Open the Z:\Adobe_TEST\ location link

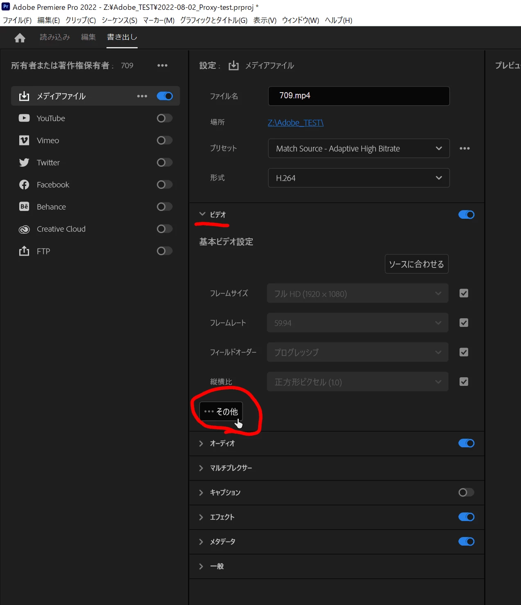296,122
